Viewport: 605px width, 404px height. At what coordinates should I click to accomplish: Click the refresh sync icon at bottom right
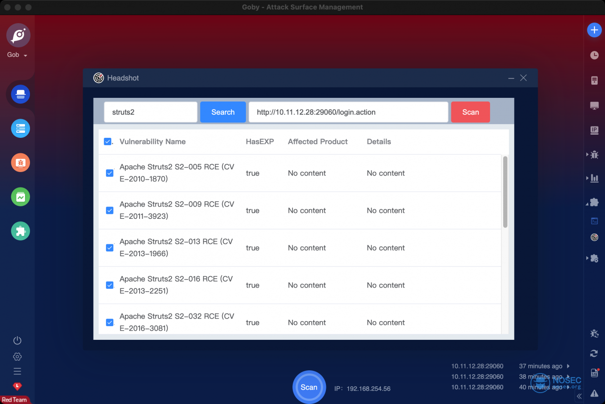coord(594,353)
